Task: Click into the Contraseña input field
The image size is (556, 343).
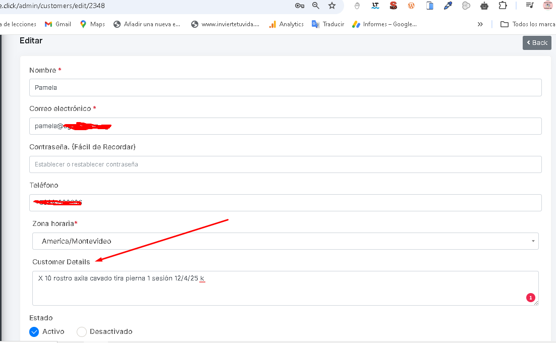Action: (x=285, y=164)
